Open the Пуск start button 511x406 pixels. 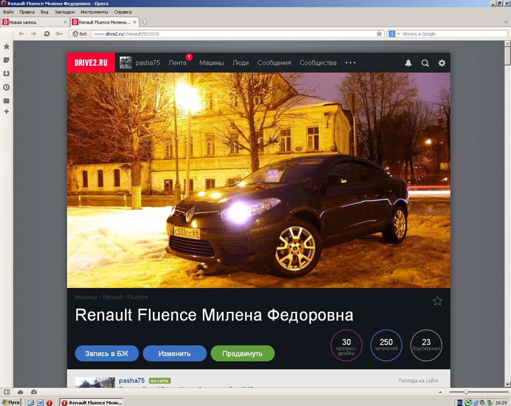tap(11, 402)
